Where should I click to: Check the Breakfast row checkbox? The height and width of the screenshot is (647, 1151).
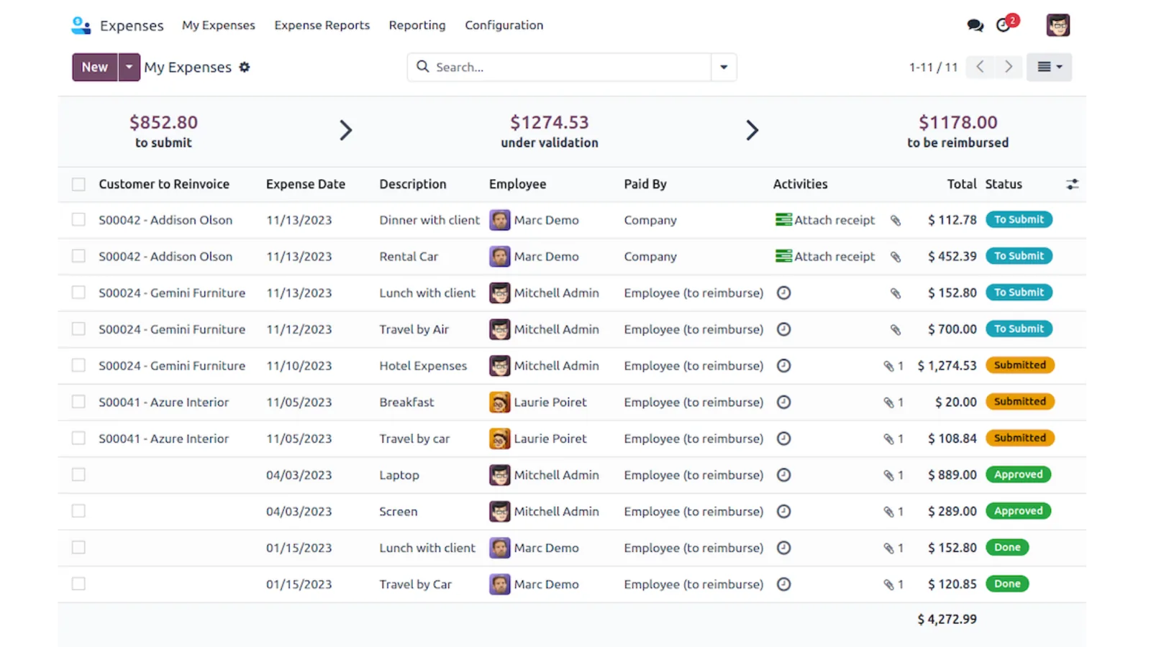[x=78, y=403]
